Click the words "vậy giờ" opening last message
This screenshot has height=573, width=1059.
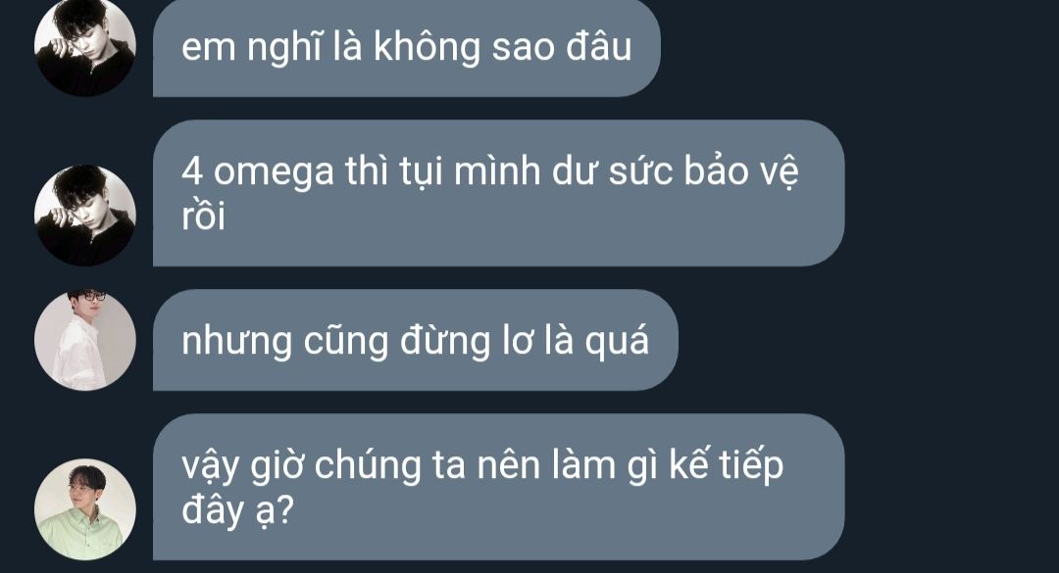(242, 467)
